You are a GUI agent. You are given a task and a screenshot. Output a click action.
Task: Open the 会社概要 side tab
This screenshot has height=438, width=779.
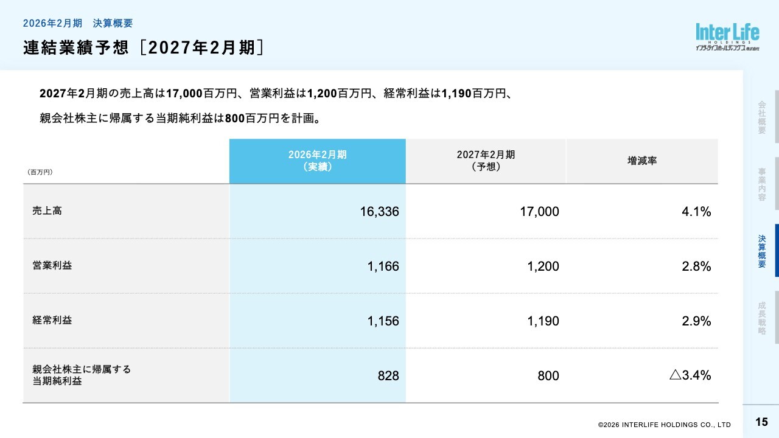click(x=761, y=117)
